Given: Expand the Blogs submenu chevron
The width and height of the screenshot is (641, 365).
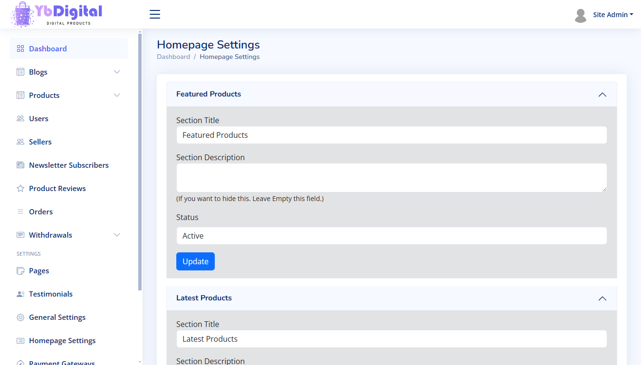Looking at the screenshot, I should pyautogui.click(x=117, y=72).
